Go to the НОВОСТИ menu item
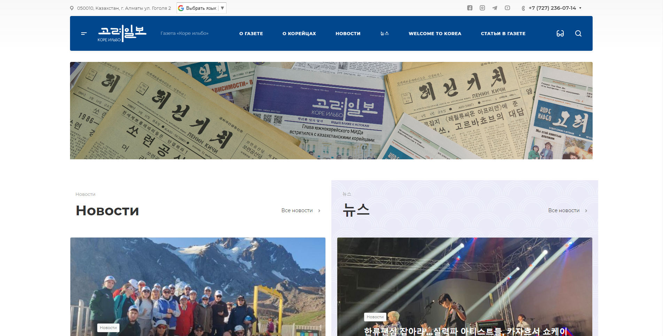Viewport: 663px width, 336px height. pos(348,33)
